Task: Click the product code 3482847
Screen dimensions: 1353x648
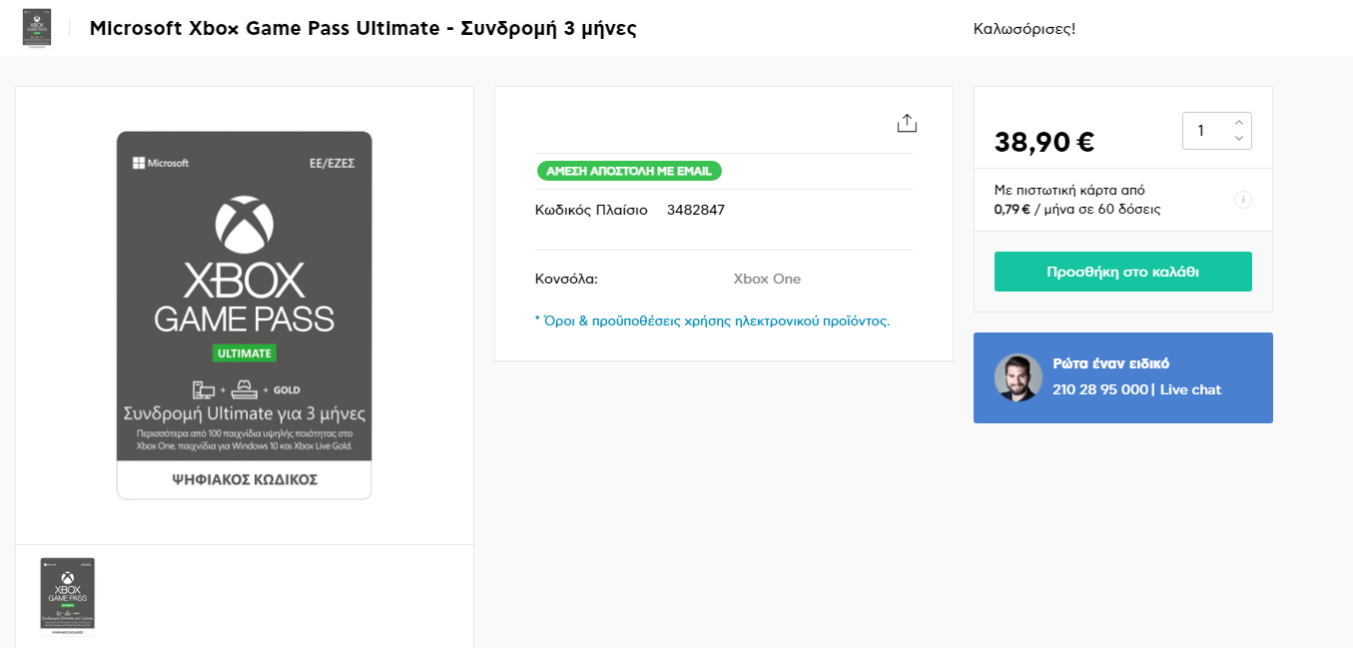Action: click(x=696, y=210)
